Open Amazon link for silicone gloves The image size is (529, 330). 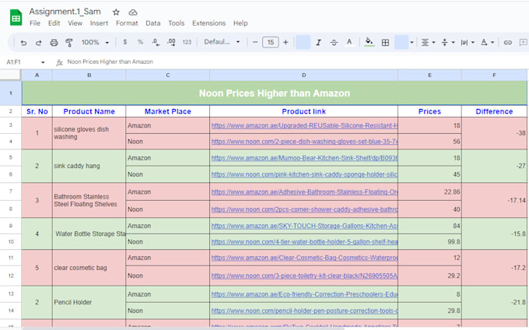[304, 126]
